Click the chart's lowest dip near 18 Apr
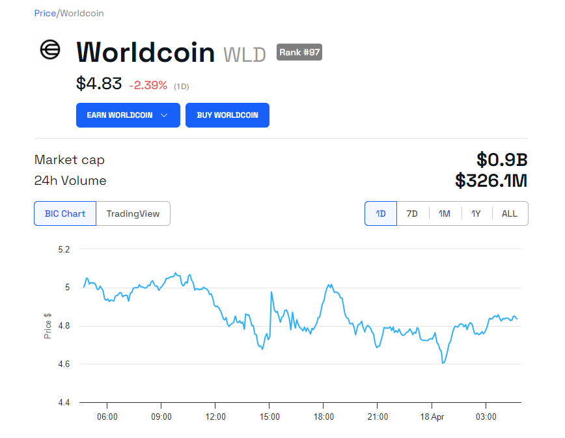Viewport: 565px width, 438px height. click(x=443, y=363)
